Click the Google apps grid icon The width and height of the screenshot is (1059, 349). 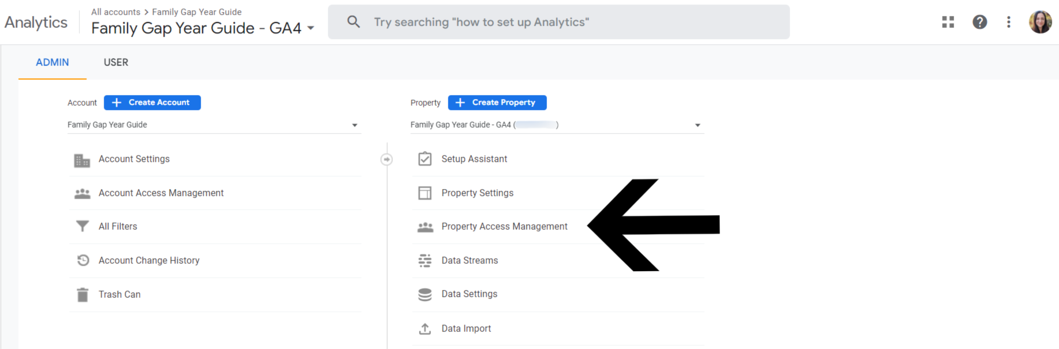(x=948, y=22)
